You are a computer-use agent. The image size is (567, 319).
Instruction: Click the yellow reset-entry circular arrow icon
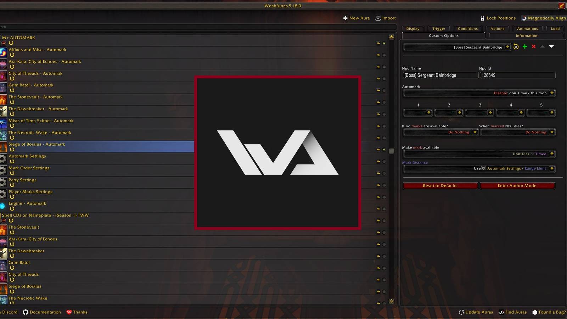[x=516, y=47]
